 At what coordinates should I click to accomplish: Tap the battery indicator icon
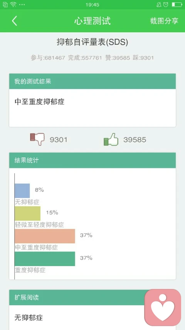[177, 4]
